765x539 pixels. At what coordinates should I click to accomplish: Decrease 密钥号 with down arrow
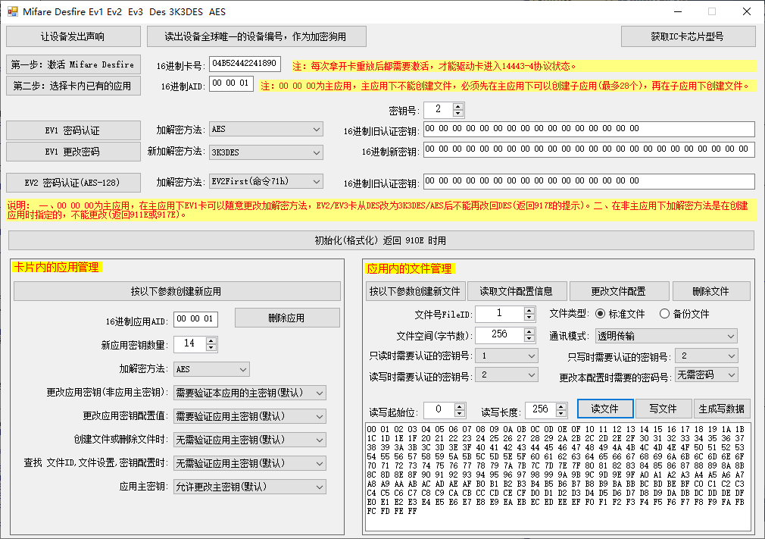point(457,113)
